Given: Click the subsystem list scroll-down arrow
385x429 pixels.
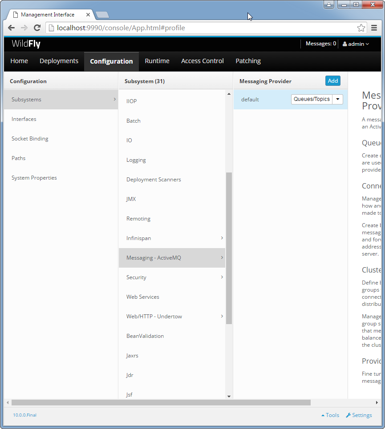Looking at the screenshot, I should point(229,397).
